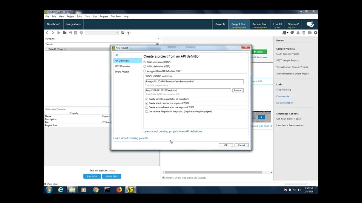
Task: Select Empty Project option in dialog
Action: [x=128, y=71]
